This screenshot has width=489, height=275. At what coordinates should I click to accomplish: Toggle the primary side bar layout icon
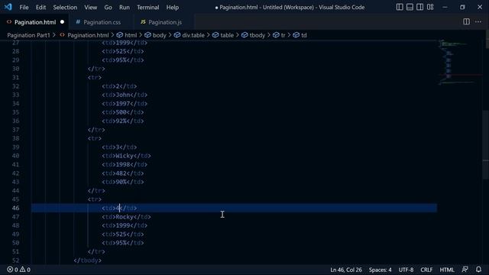[400, 7]
